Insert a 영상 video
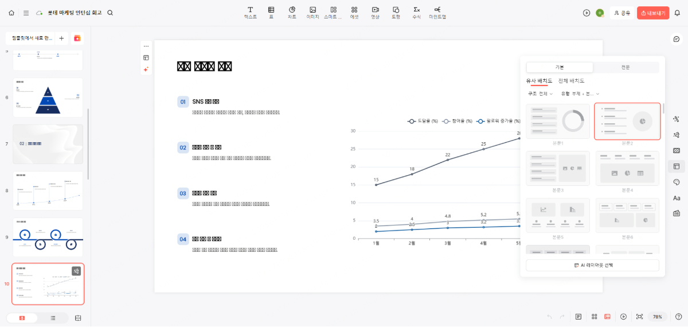 pos(375,13)
